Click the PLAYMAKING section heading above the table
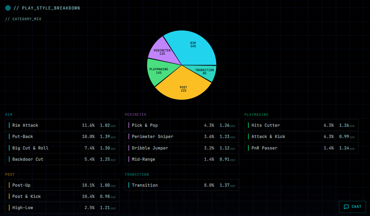Screen dimensions: 370x216 (x=256, y=115)
